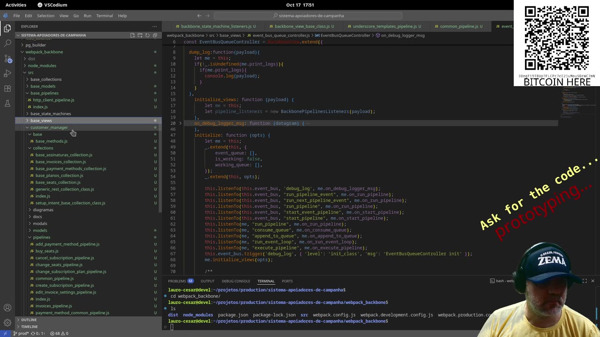Open the Run and Debug view

(7, 73)
